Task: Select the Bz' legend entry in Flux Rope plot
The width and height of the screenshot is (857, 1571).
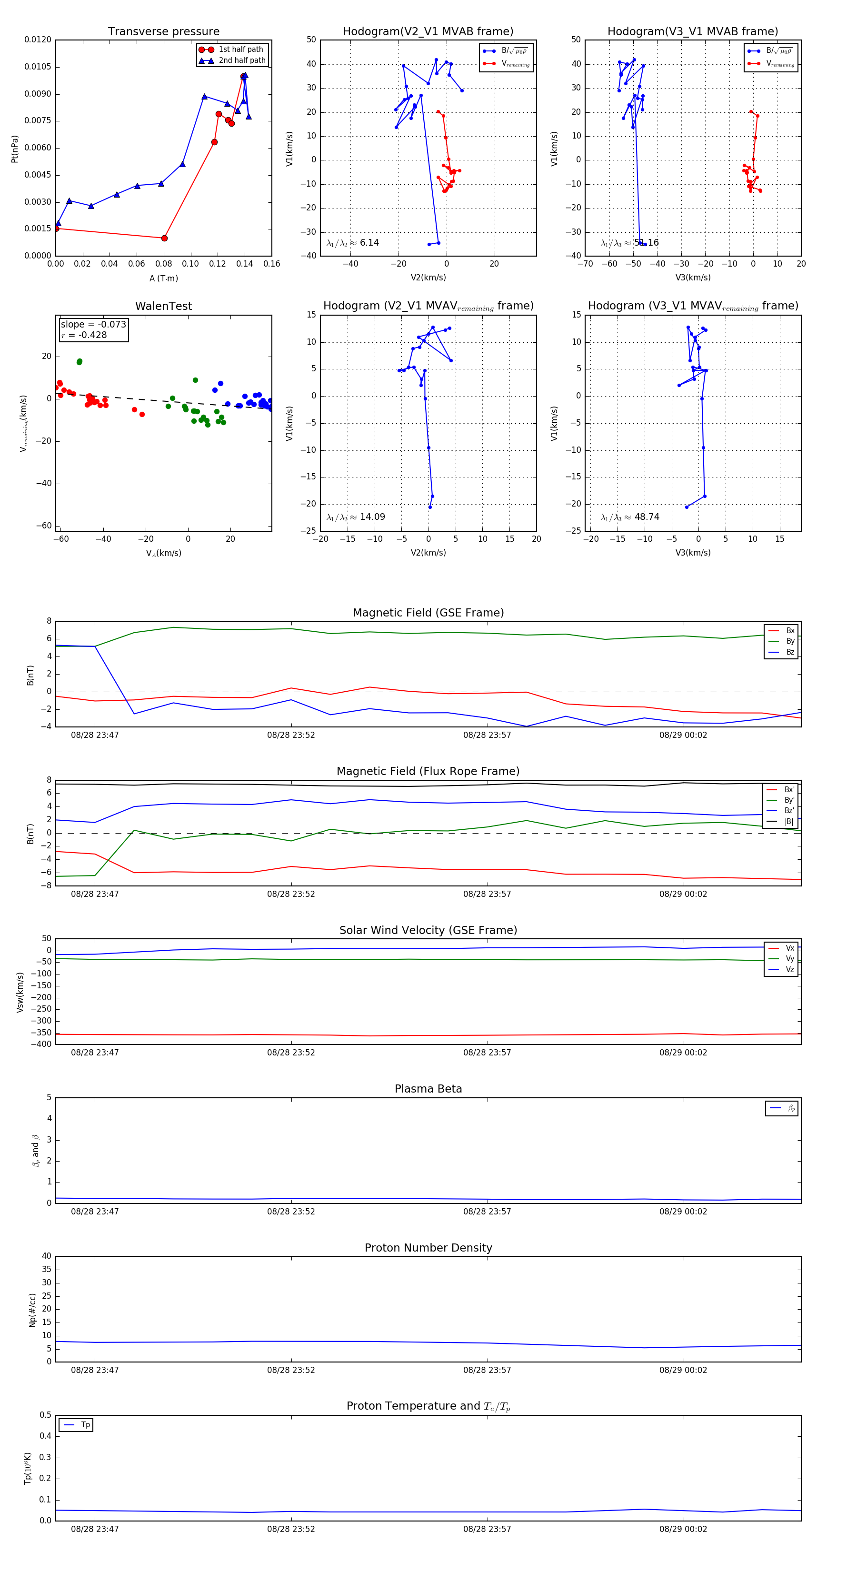Action: click(x=780, y=811)
